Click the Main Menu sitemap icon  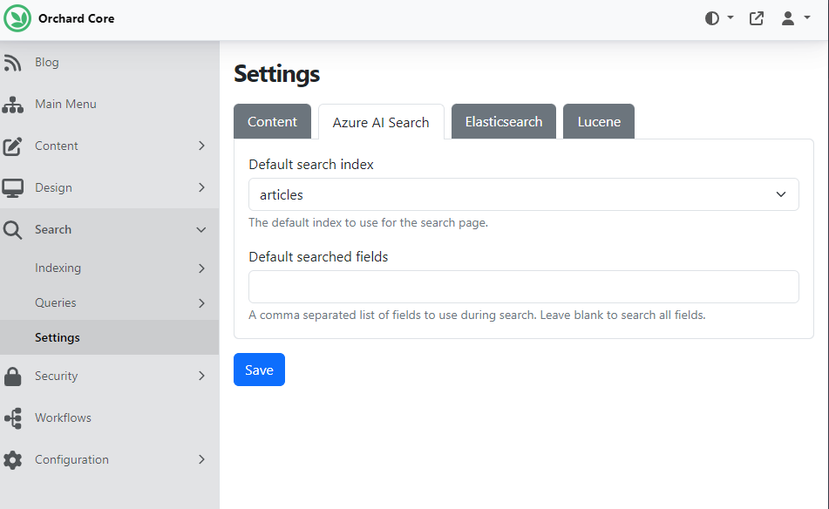(13, 104)
